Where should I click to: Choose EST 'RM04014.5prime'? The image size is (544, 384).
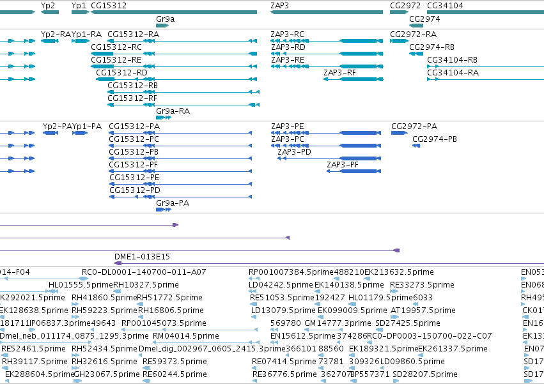[186, 337]
